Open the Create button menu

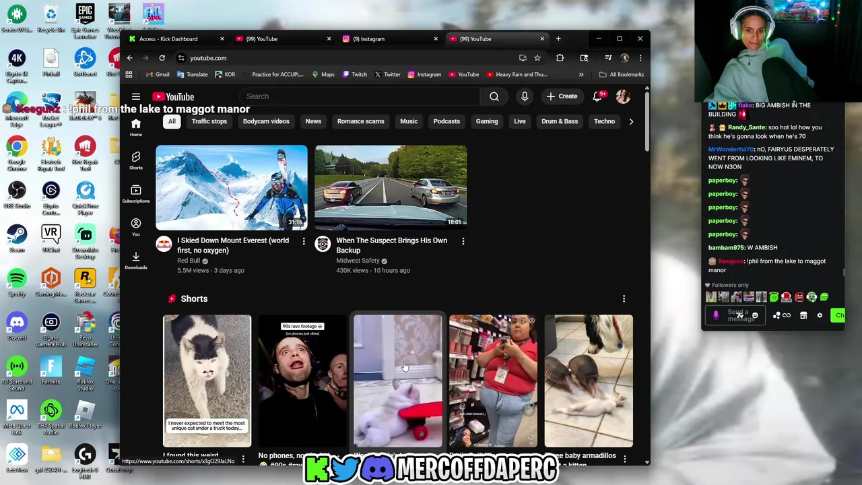(562, 96)
